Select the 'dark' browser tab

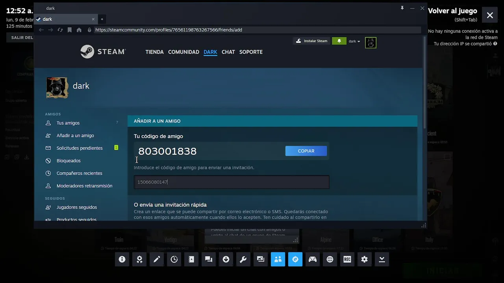click(x=65, y=19)
